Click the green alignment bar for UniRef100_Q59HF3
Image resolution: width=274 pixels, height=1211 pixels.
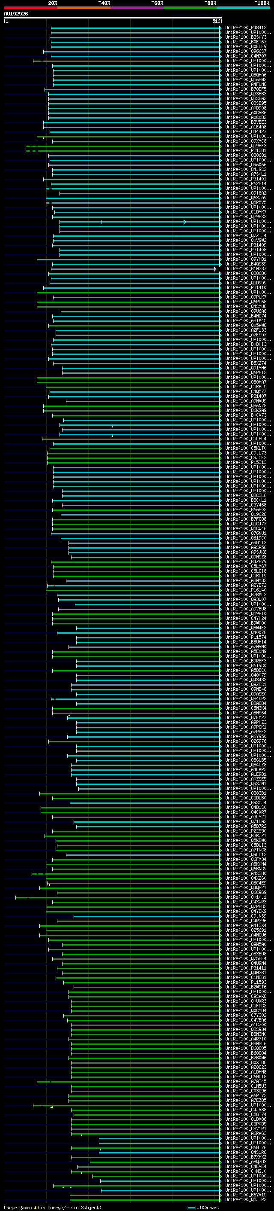(123, 146)
